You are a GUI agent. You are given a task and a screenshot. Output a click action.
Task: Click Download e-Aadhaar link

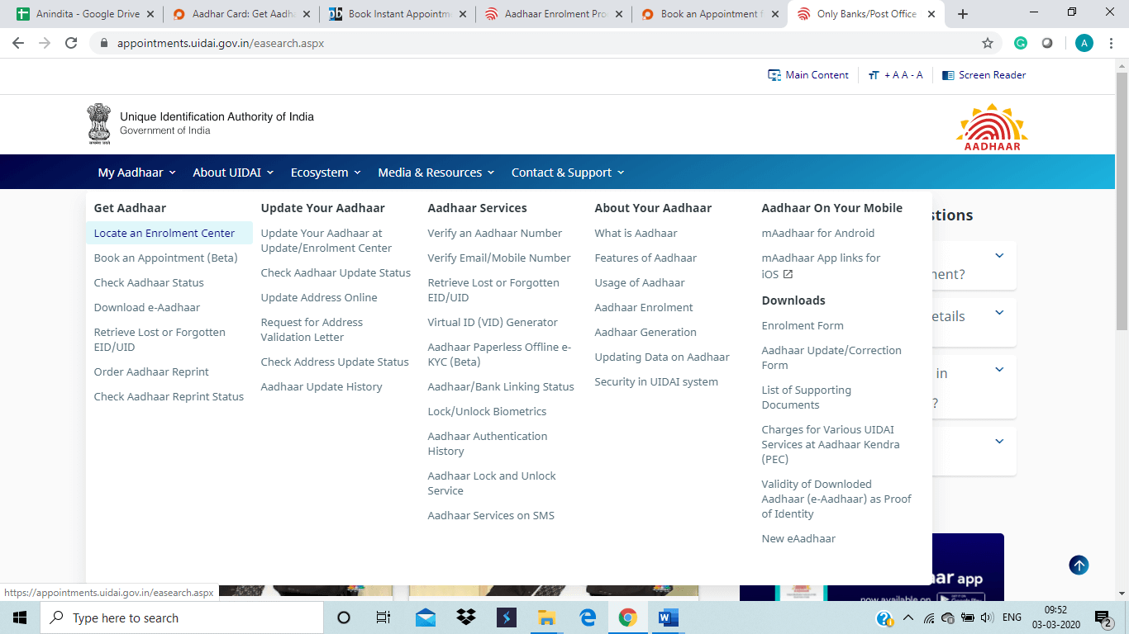(147, 307)
